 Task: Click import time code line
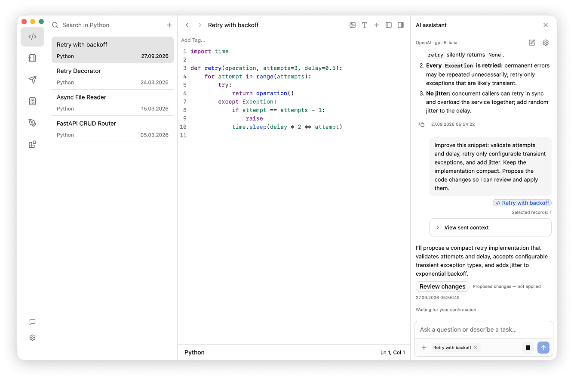click(x=209, y=51)
